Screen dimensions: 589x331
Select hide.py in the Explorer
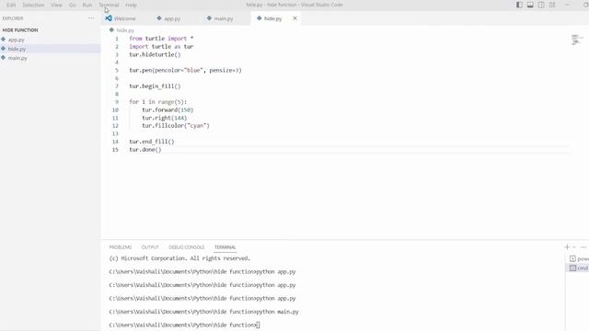[x=17, y=49]
